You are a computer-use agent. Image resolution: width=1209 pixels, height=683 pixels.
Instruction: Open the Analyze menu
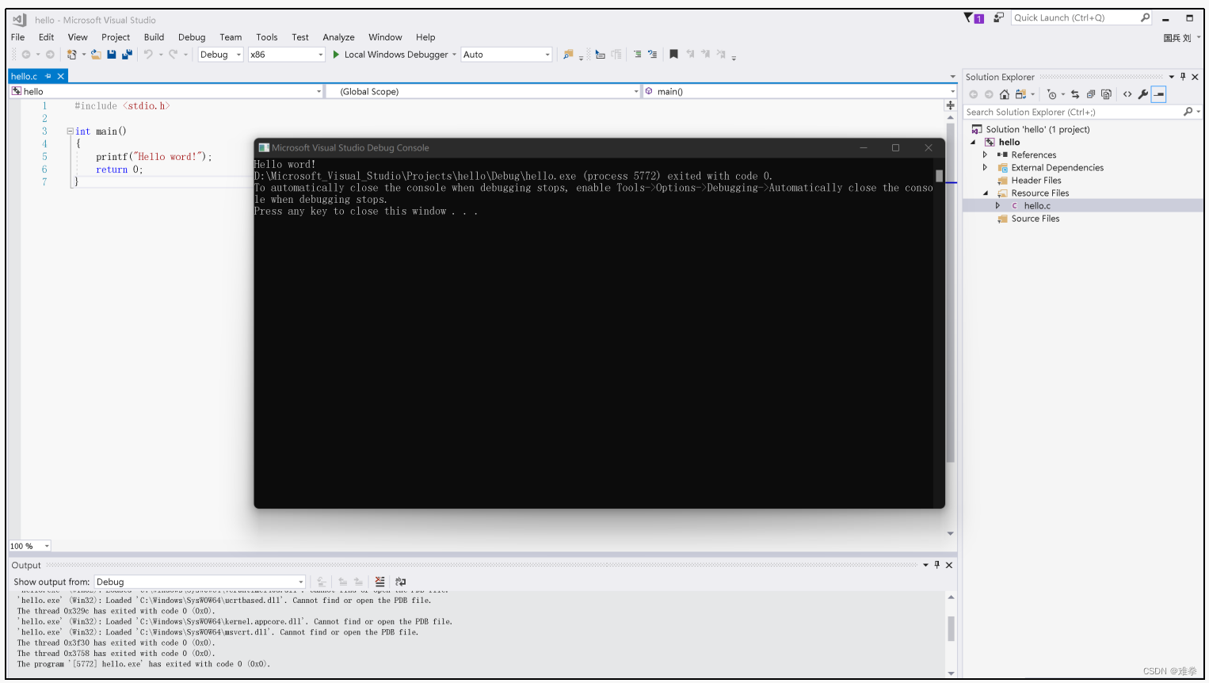[x=338, y=37]
